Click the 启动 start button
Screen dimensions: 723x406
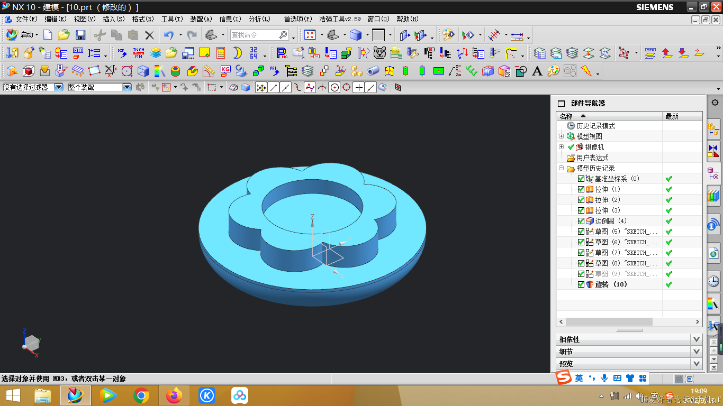coord(22,35)
